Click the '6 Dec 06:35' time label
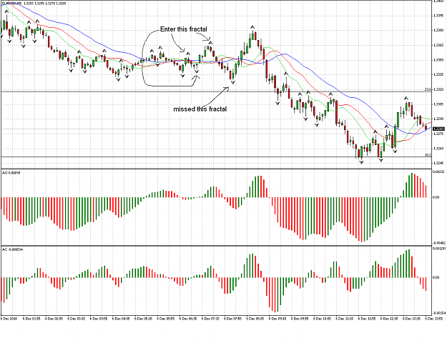 click(x=188, y=319)
